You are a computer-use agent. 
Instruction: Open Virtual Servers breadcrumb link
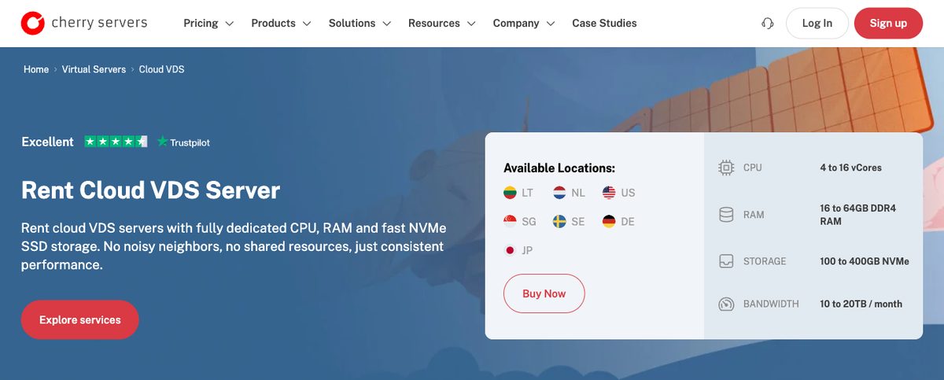pyautogui.click(x=94, y=69)
